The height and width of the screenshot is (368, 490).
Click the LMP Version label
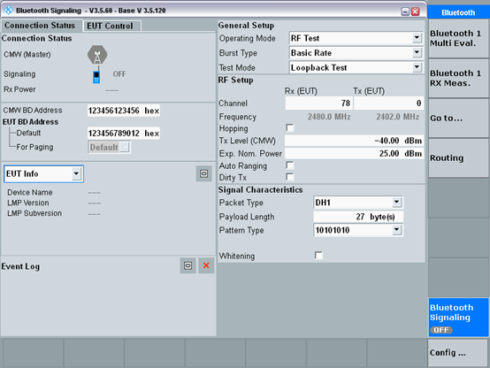tap(28, 203)
